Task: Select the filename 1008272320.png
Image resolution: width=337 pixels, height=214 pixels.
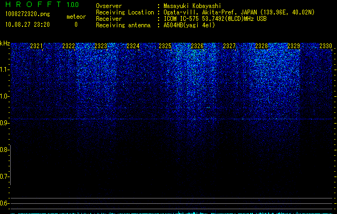Action: [x=28, y=14]
